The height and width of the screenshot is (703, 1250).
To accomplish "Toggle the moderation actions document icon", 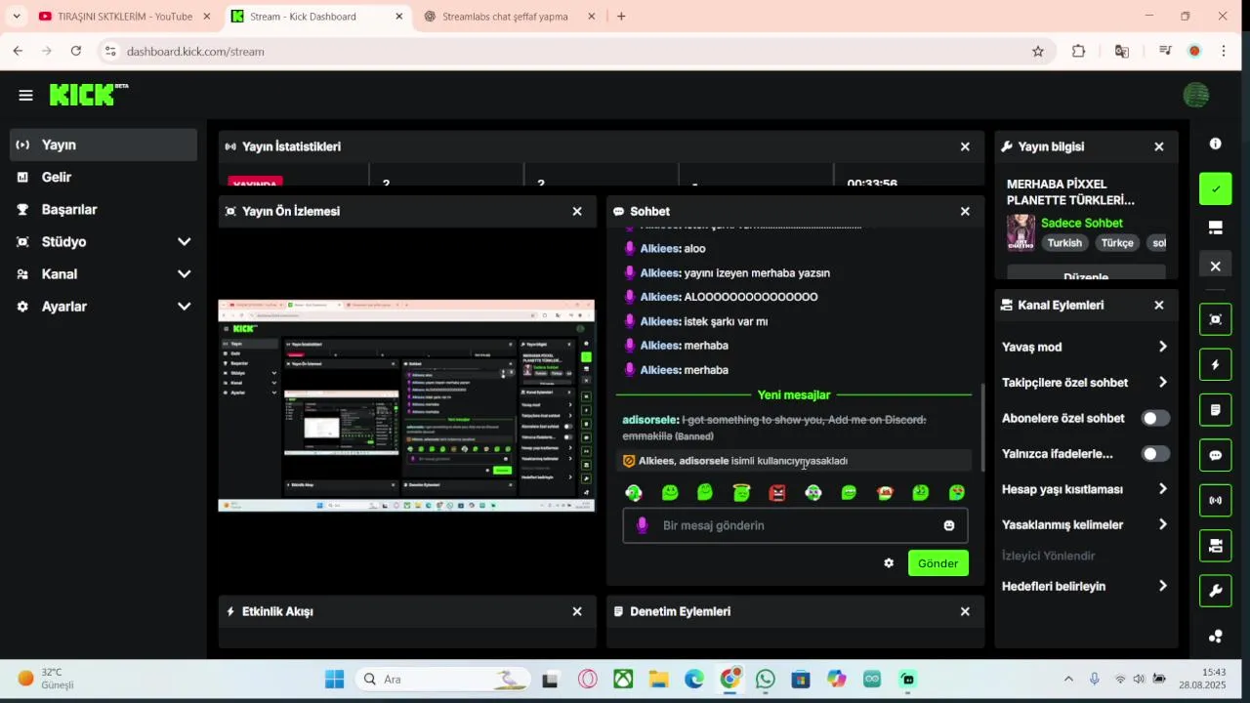I will [1215, 410].
